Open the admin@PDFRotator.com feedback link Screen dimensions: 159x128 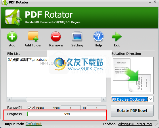(135, 124)
